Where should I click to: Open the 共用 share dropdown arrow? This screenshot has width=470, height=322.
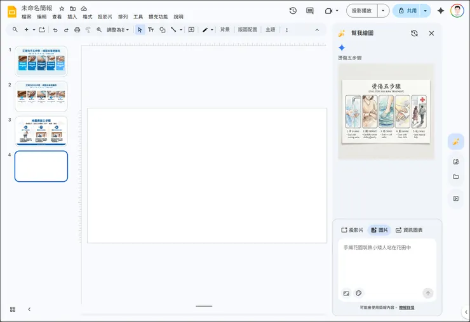pos(425,11)
